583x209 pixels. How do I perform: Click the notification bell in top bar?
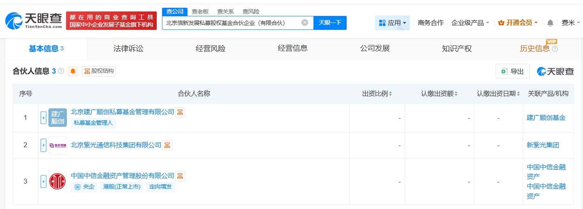(x=550, y=23)
